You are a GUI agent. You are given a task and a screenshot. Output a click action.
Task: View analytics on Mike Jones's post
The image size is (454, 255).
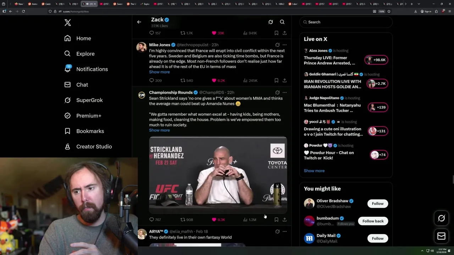[250, 80]
